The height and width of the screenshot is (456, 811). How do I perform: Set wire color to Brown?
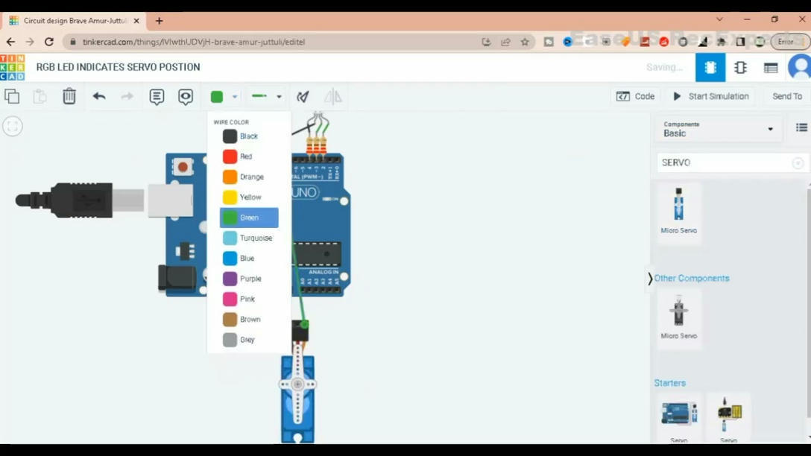click(249, 320)
